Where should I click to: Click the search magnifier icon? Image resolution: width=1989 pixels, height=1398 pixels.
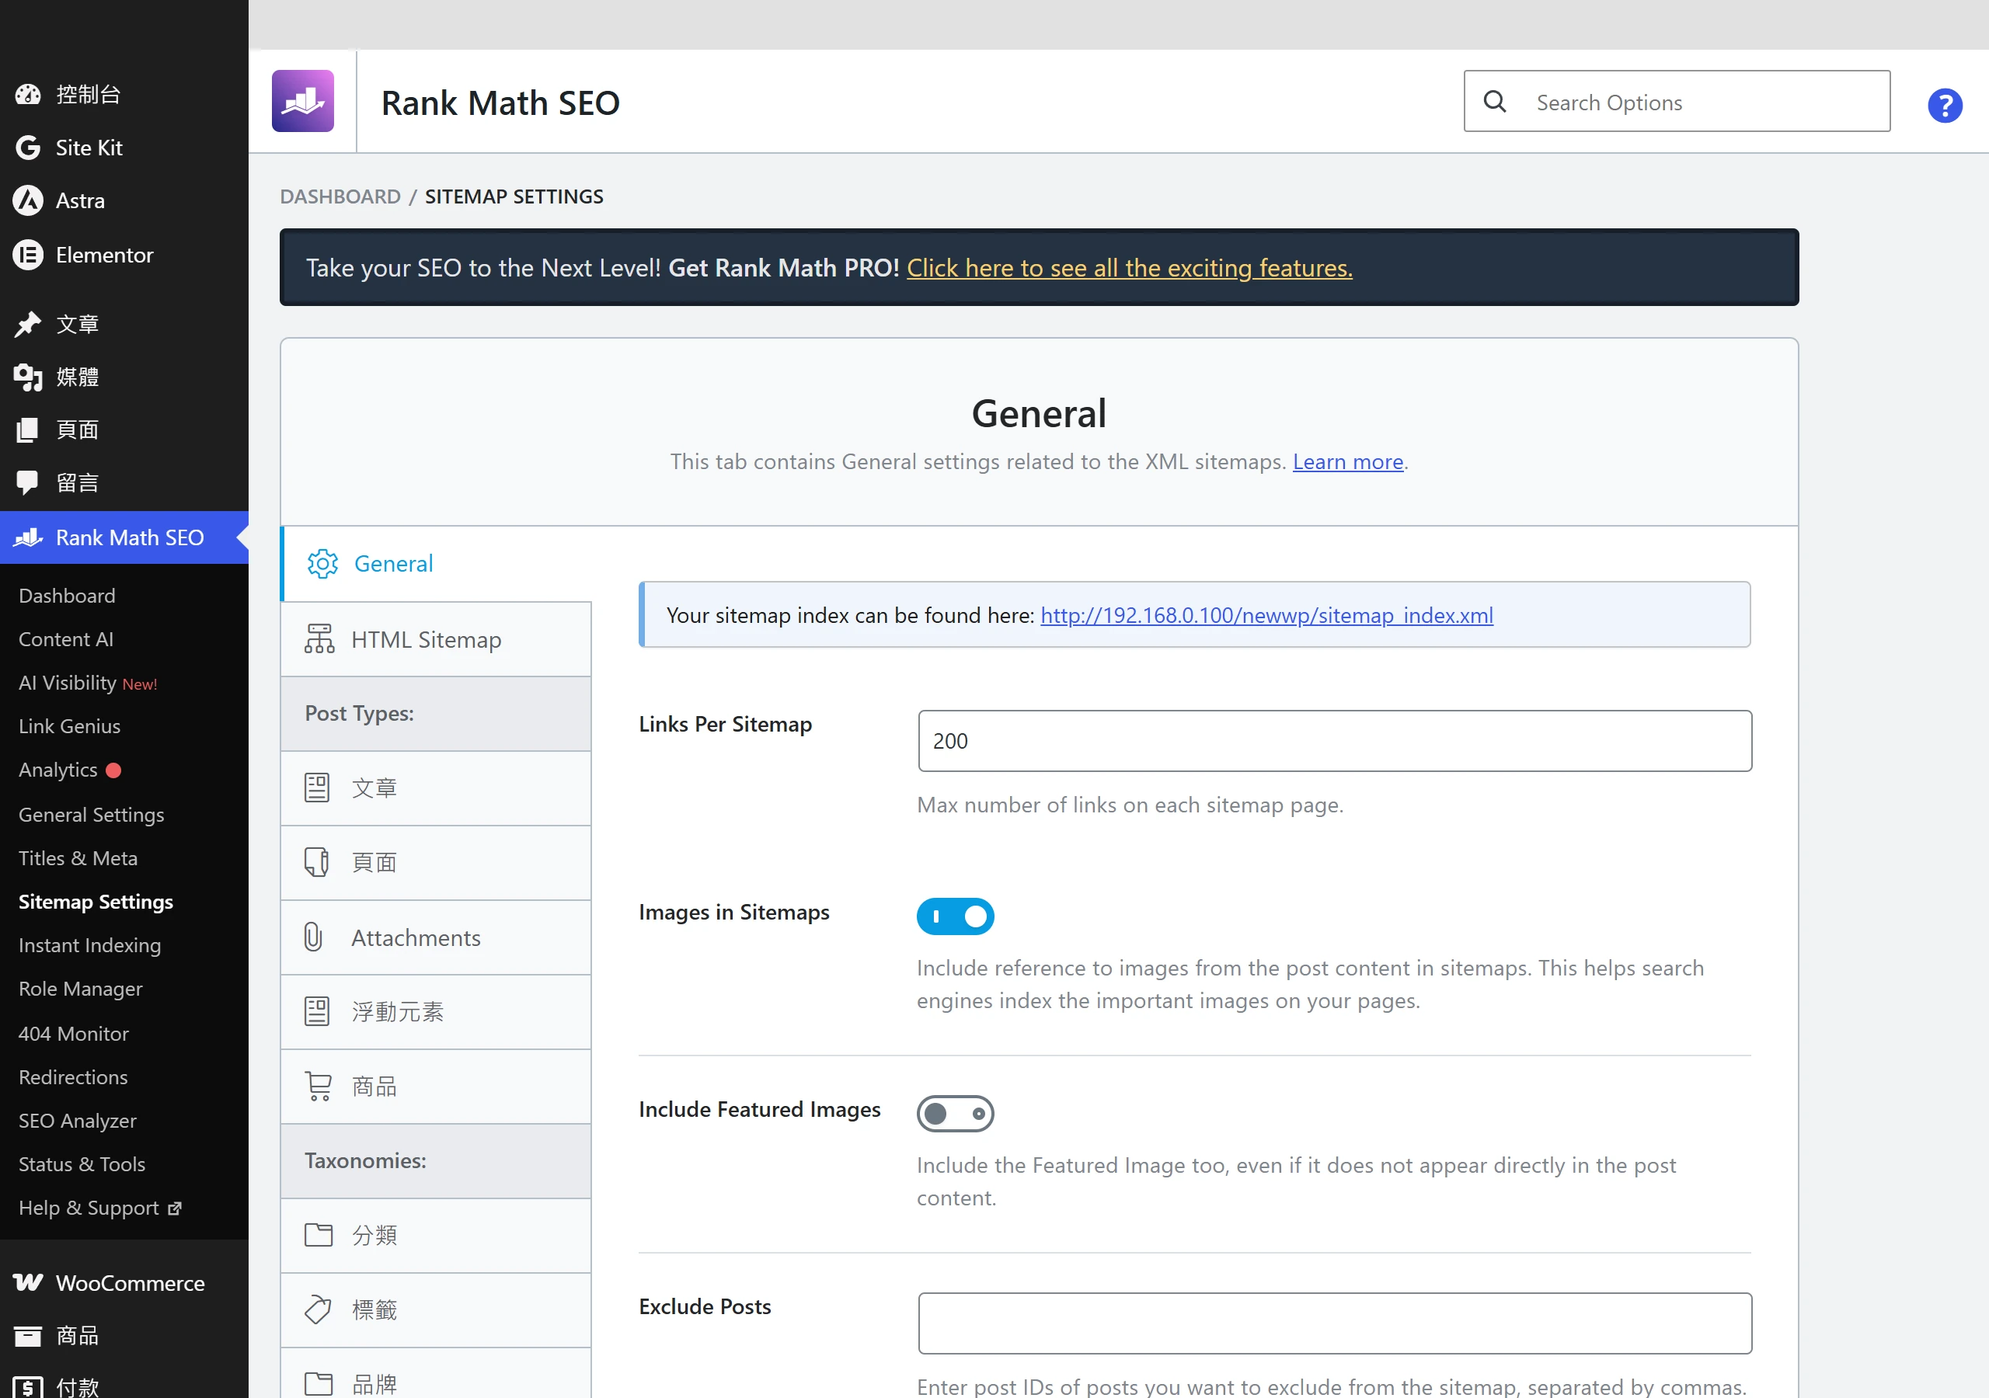pyautogui.click(x=1494, y=101)
